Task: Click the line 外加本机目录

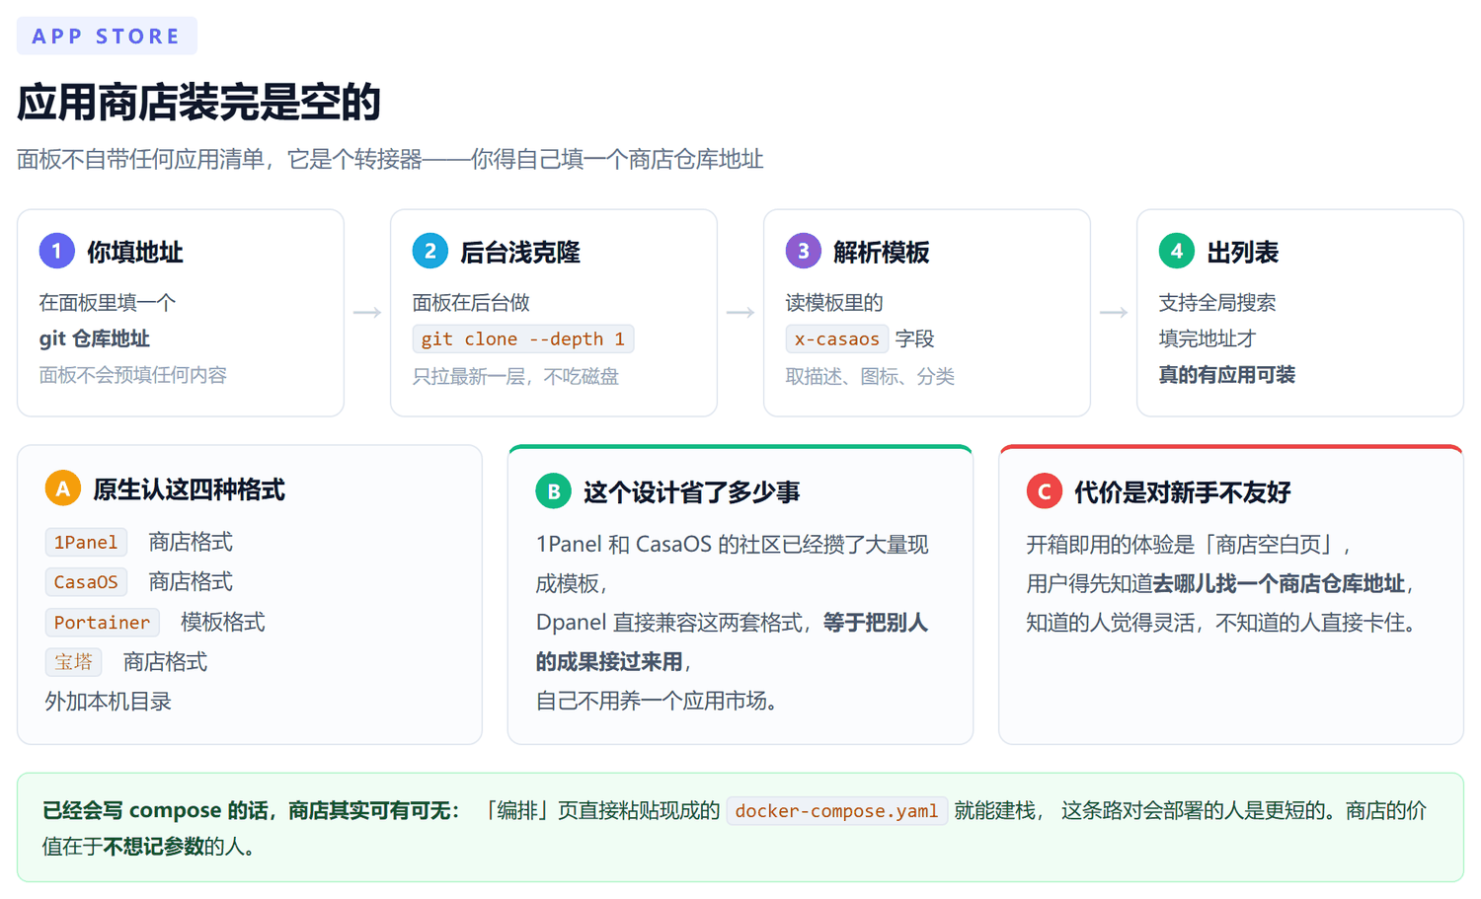Action: pyautogui.click(x=109, y=702)
